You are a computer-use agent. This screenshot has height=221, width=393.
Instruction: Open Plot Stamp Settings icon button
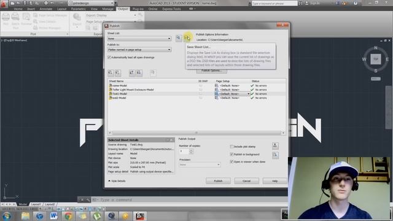coord(275,146)
